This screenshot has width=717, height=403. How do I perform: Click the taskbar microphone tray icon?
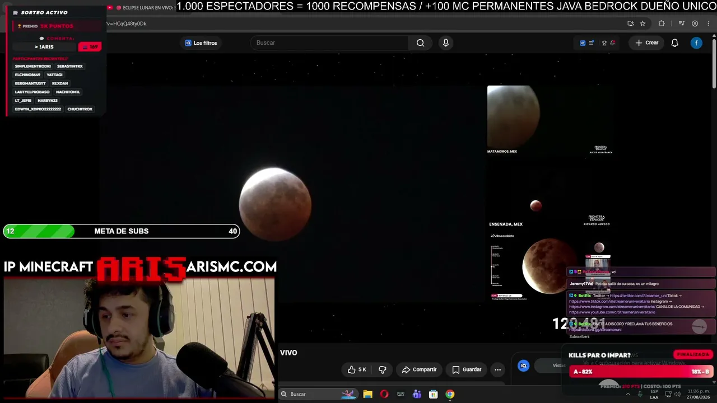[640, 394]
